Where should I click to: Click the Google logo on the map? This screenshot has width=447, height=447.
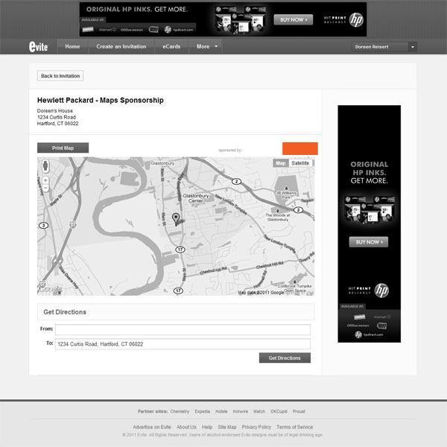pyautogui.click(x=50, y=289)
